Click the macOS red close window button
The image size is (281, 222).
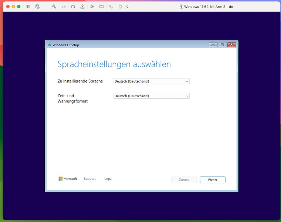[x=8, y=7]
